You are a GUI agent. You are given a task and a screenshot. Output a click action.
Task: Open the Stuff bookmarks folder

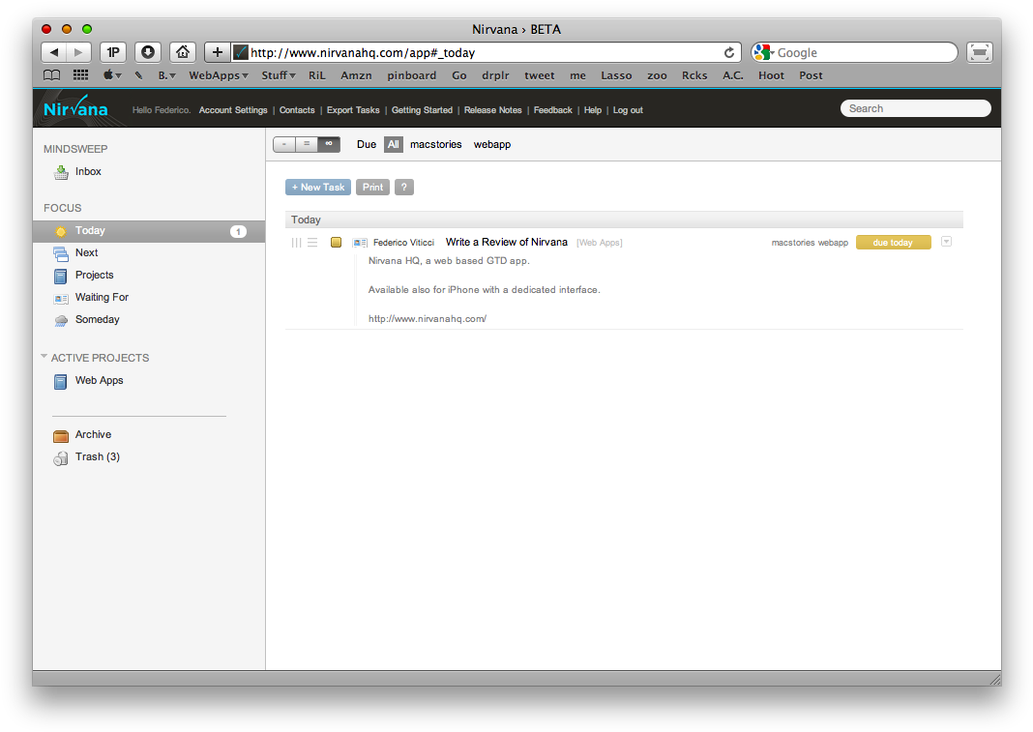click(x=278, y=75)
